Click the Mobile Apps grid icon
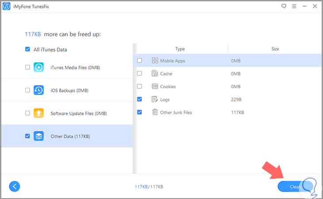Screen dimensions: 323x199 155,60
